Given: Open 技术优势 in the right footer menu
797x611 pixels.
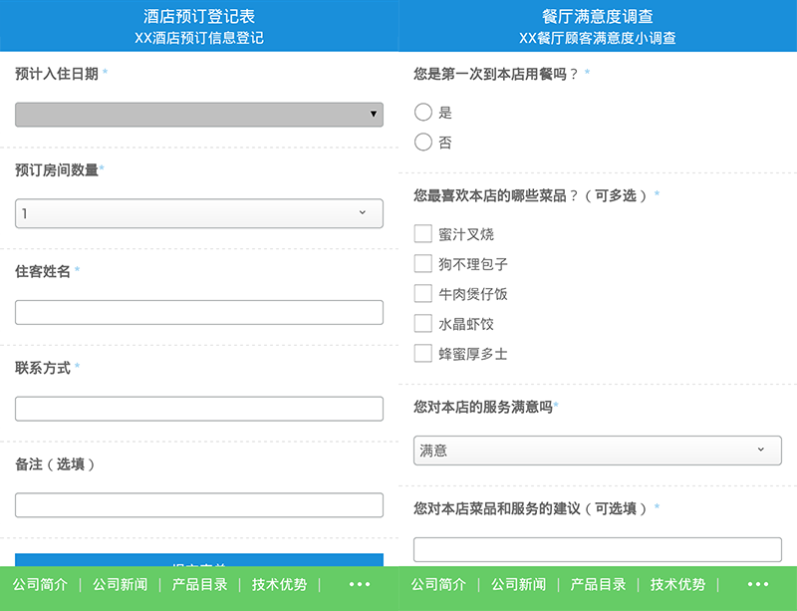Looking at the screenshot, I should pyautogui.click(x=677, y=585).
